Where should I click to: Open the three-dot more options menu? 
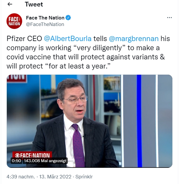pyautogui.click(x=169, y=18)
